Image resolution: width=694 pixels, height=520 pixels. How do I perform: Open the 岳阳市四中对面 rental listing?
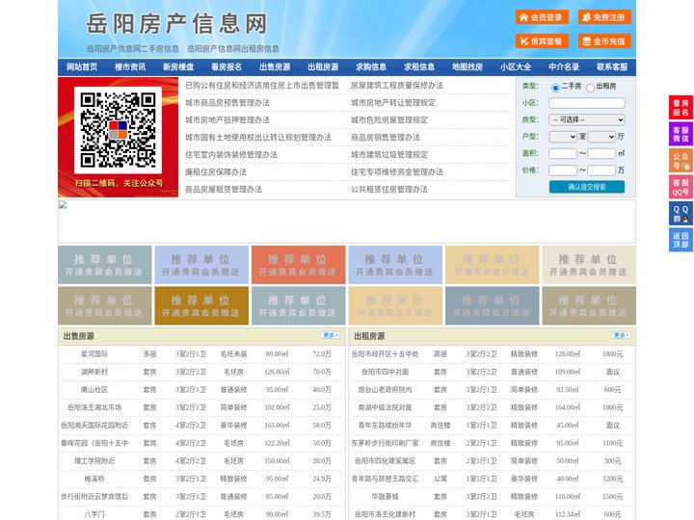coord(385,372)
